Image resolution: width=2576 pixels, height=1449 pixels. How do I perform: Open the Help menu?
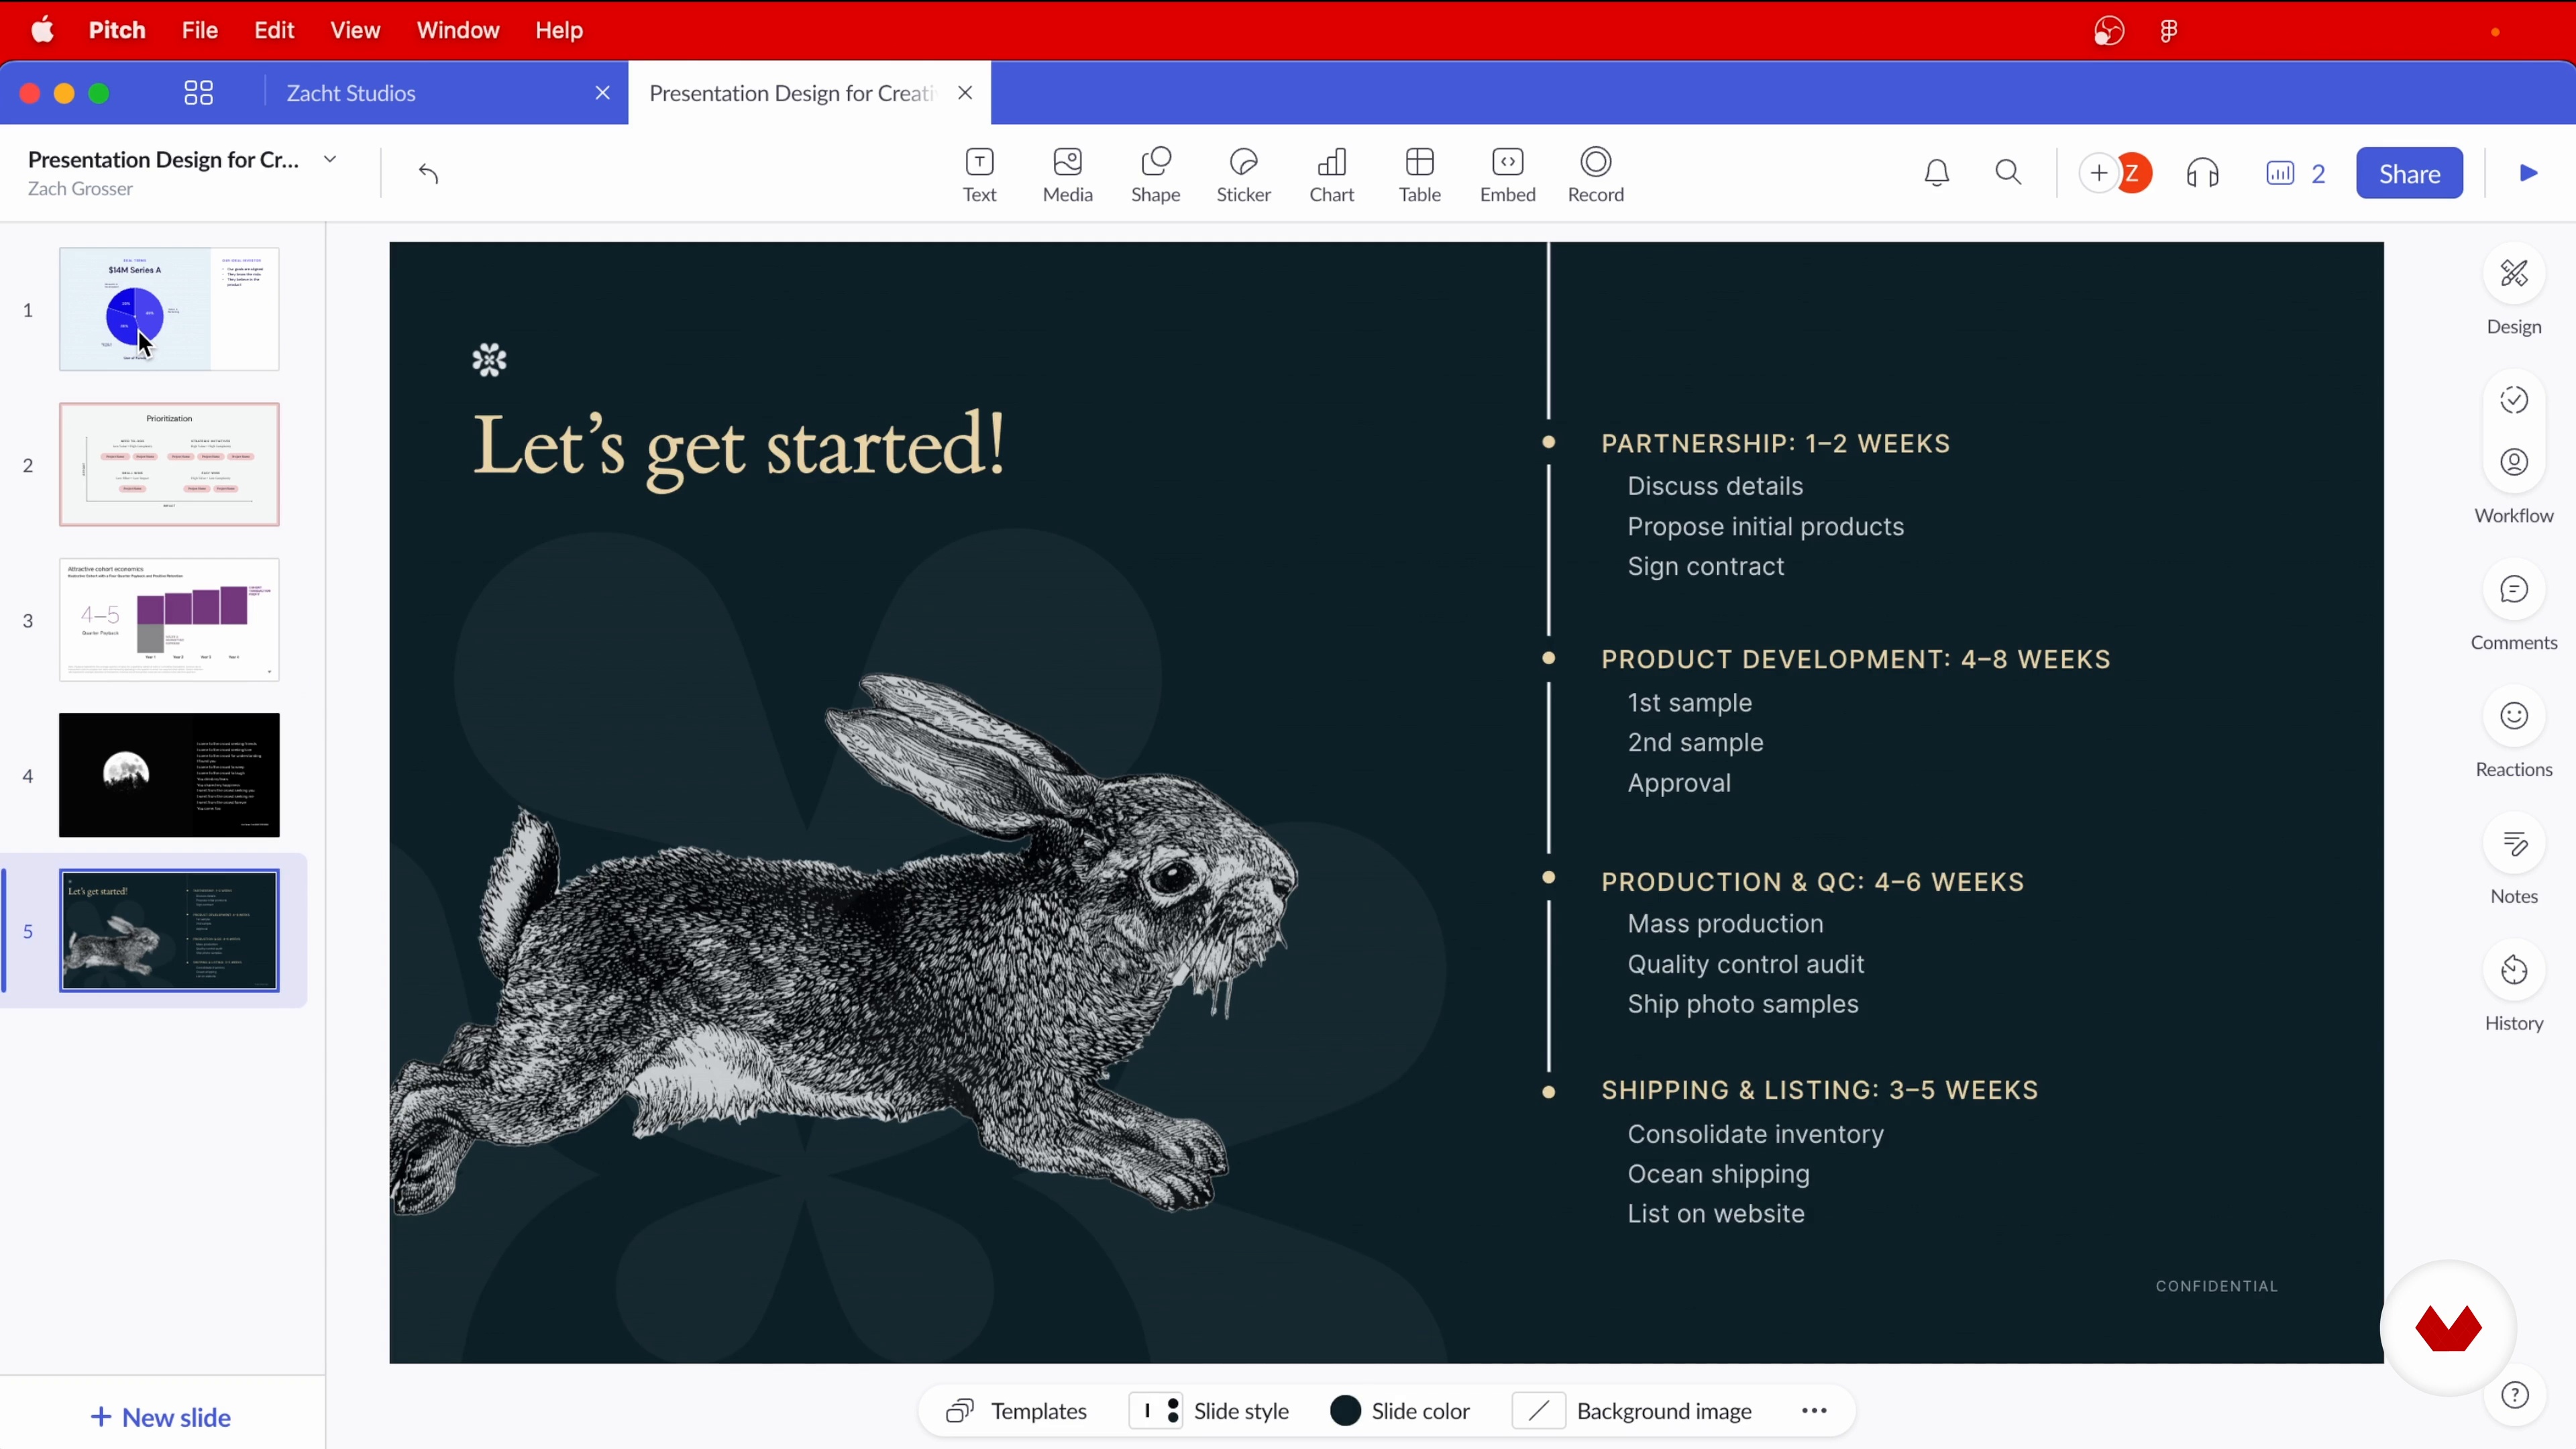pos(559,30)
